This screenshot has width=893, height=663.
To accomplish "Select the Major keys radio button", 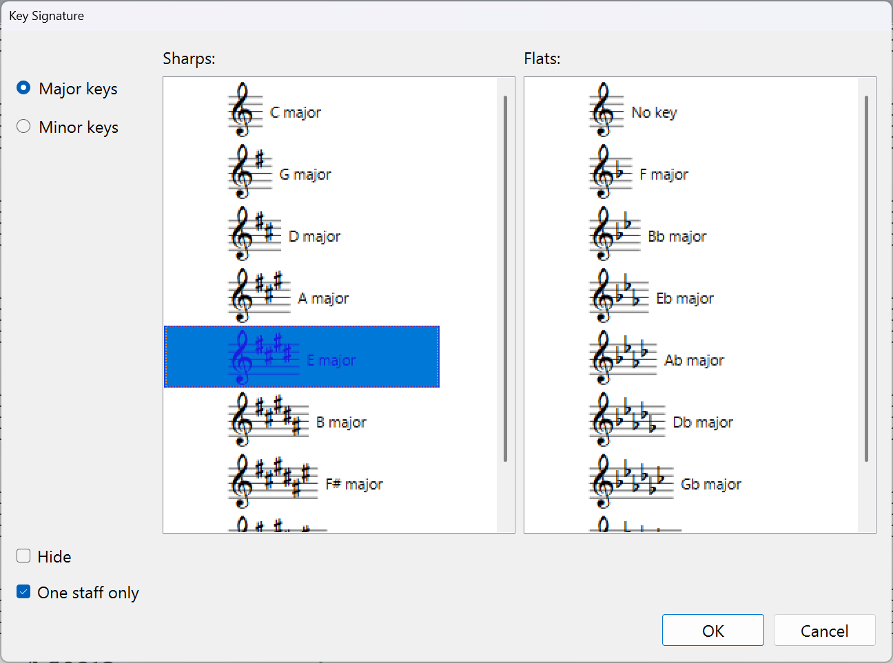I will tap(23, 88).
